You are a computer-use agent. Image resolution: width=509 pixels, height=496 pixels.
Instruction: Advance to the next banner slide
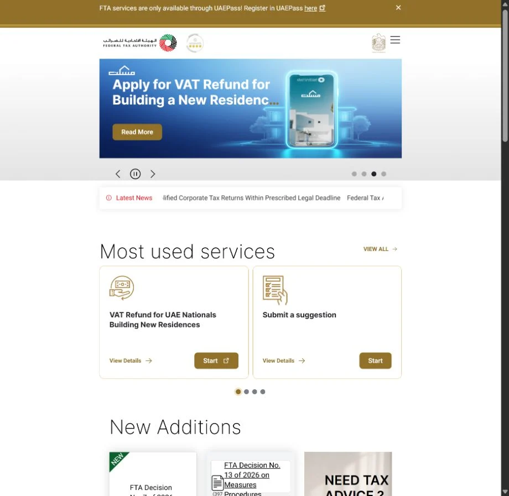(153, 174)
